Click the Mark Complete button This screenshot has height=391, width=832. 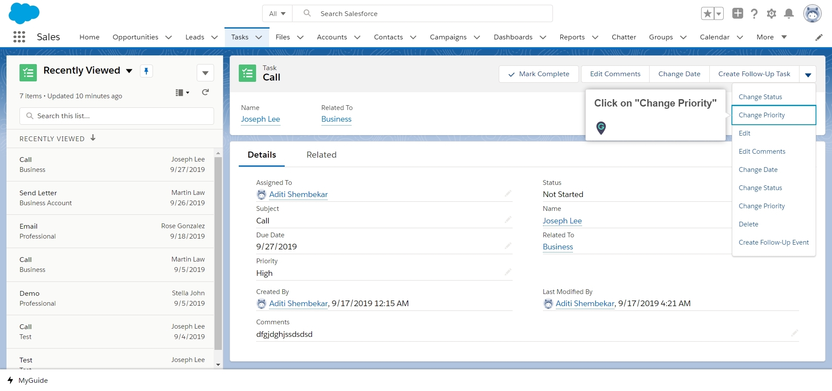(538, 74)
